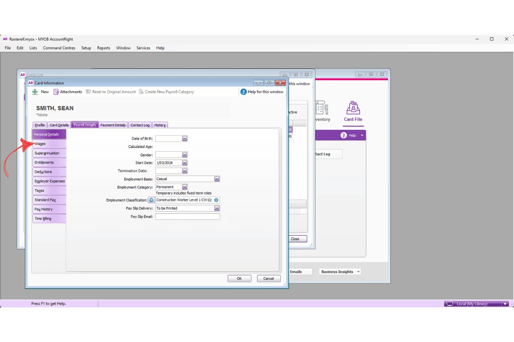Click the OK button
This screenshot has width=514, height=342.
(239, 278)
